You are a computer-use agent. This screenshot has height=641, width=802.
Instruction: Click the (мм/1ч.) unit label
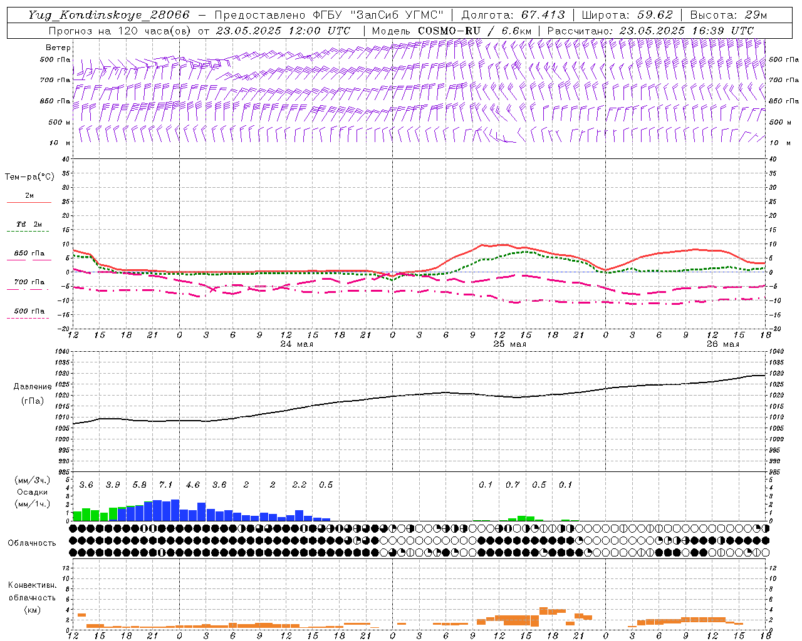click(x=32, y=504)
